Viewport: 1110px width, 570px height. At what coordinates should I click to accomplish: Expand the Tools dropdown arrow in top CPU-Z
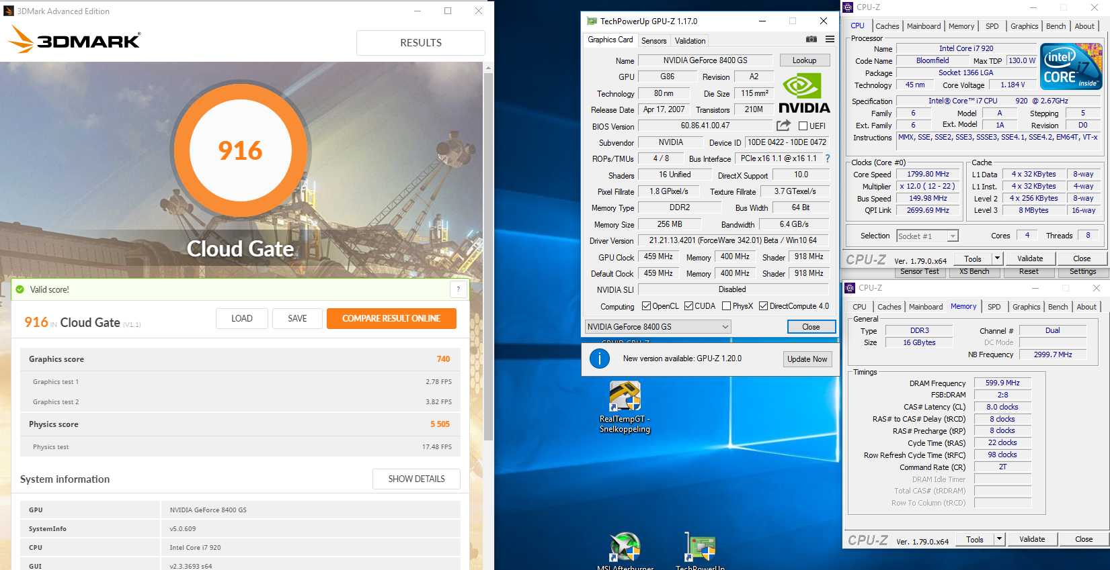click(x=997, y=258)
